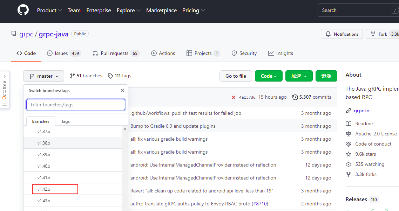Click the Notifications bell button
The width and height of the screenshot is (399, 211).
pos(342,34)
